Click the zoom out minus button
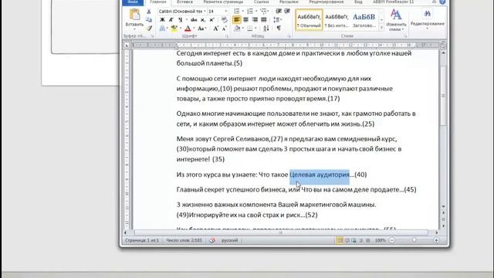The width and height of the screenshot is (494, 278). tap(391, 240)
